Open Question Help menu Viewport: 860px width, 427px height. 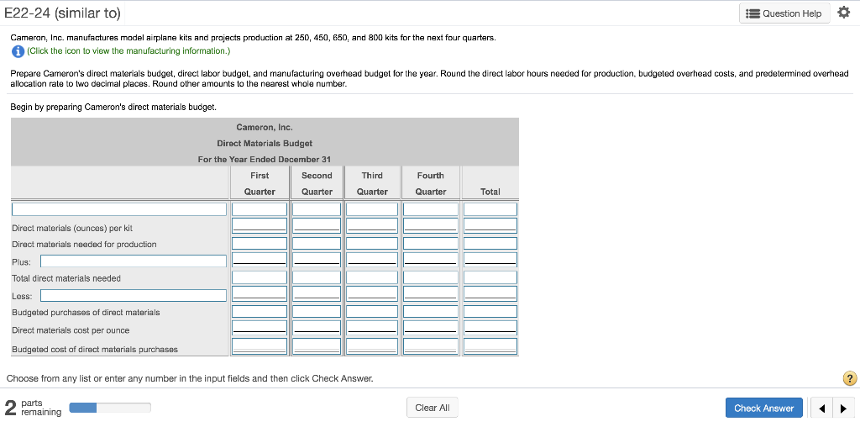784,13
